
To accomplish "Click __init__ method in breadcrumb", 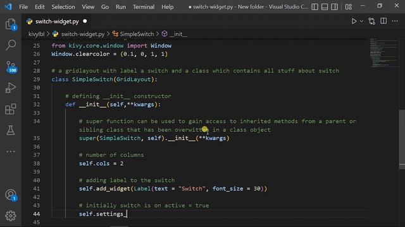I will click(x=178, y=34).
